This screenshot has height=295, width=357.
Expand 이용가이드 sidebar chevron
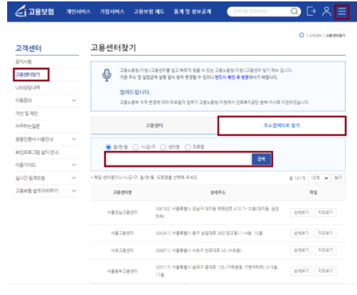(74, 165)
